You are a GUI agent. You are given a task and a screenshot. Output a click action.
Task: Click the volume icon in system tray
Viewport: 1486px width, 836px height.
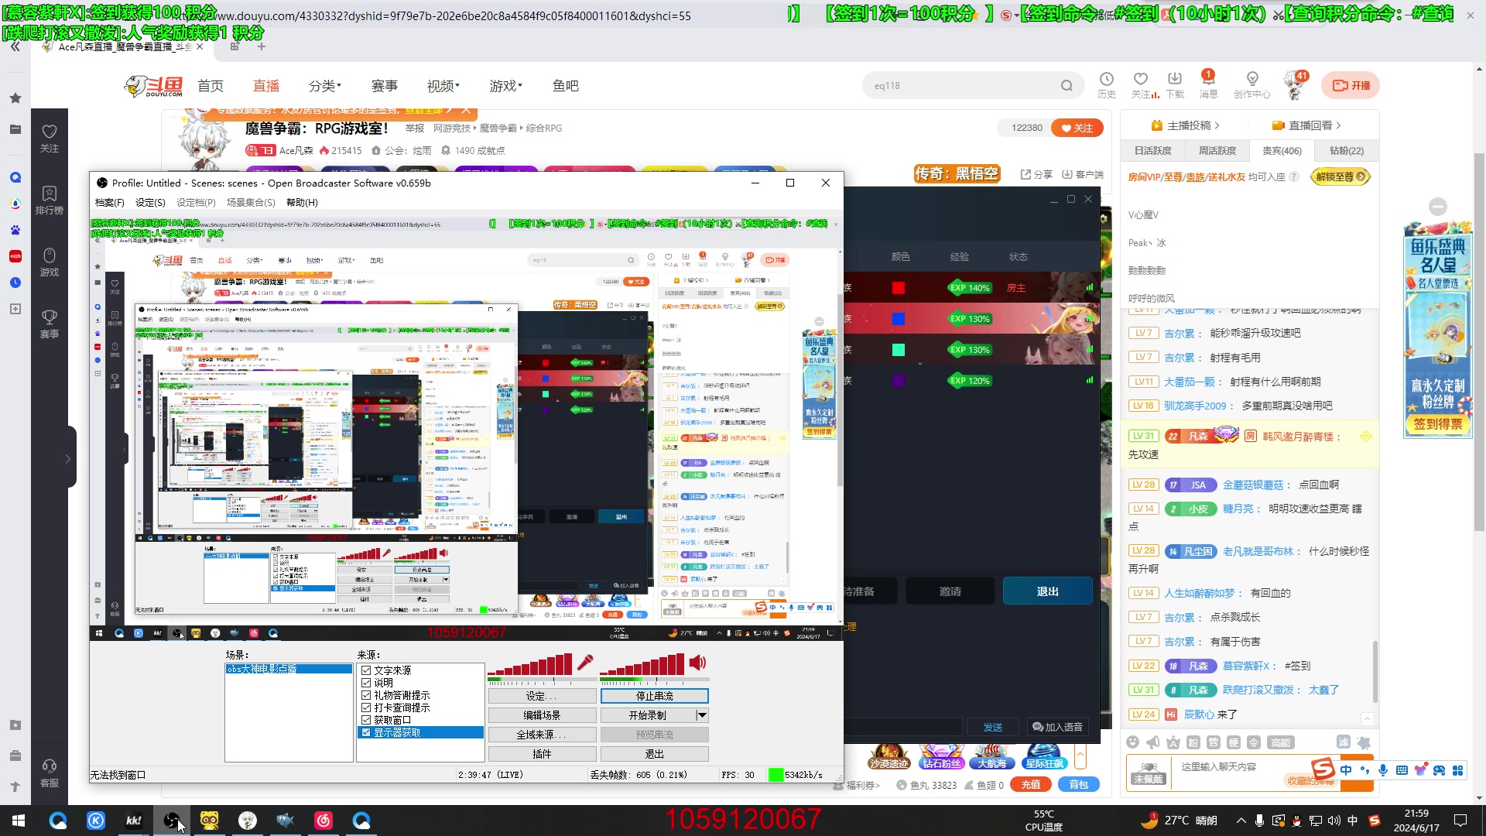click(1334, 821)
